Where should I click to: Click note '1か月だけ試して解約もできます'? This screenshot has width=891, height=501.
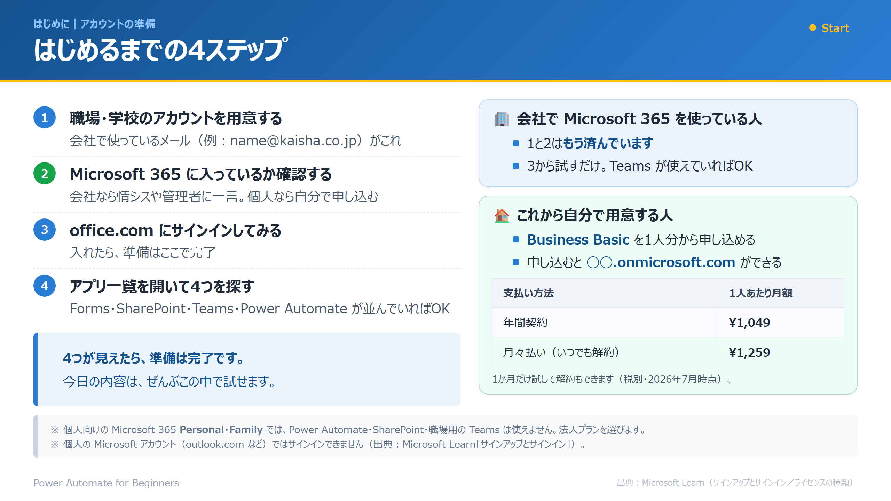click(553, 379)
